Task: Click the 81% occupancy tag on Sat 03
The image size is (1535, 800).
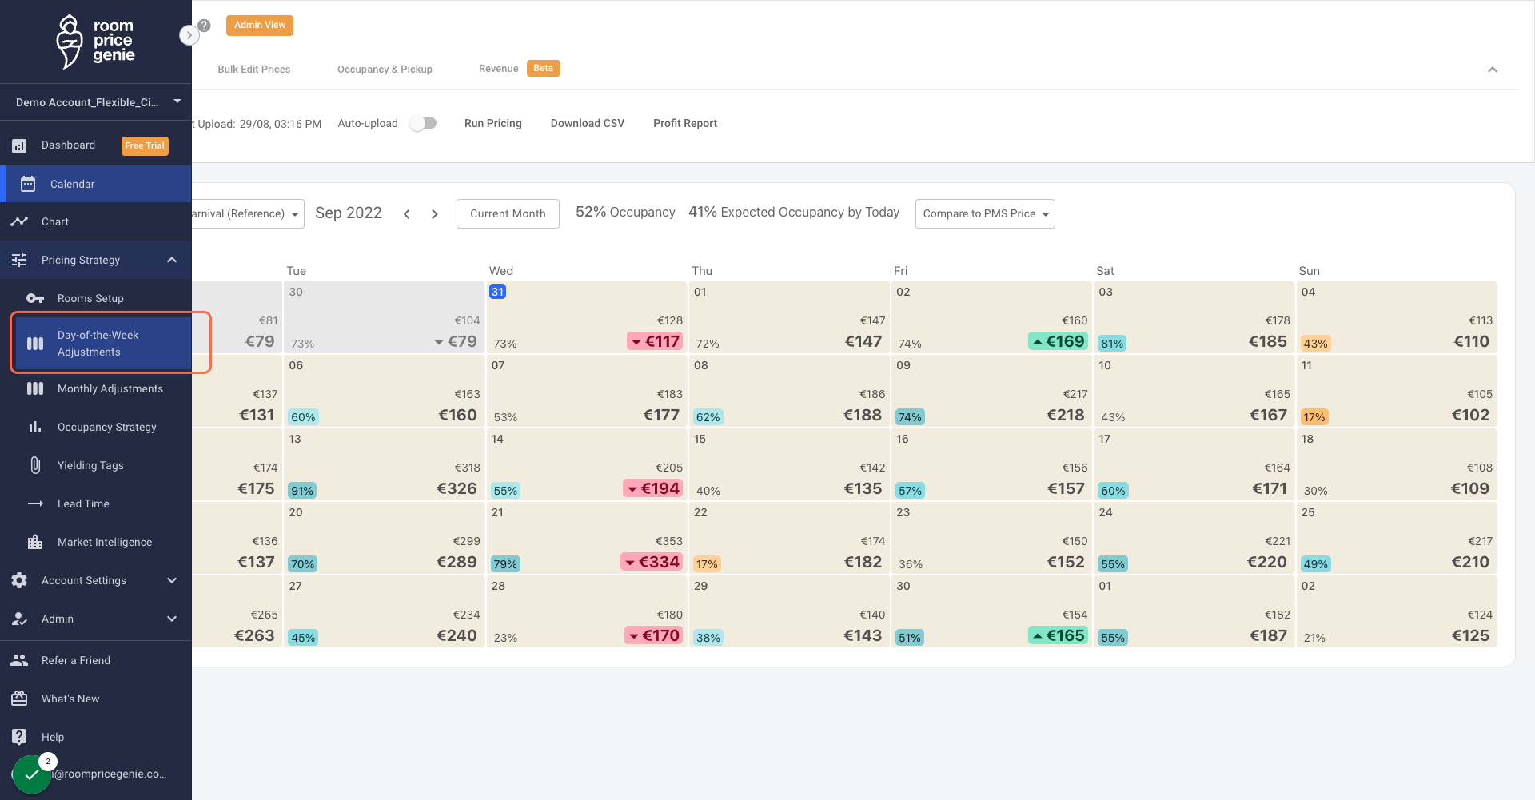Action: tap(1112, 344)
